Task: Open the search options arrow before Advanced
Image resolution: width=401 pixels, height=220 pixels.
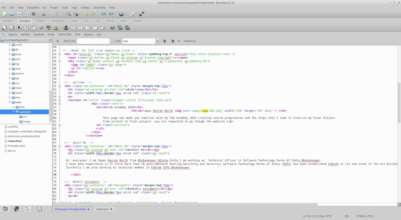Action: point(179,41)
